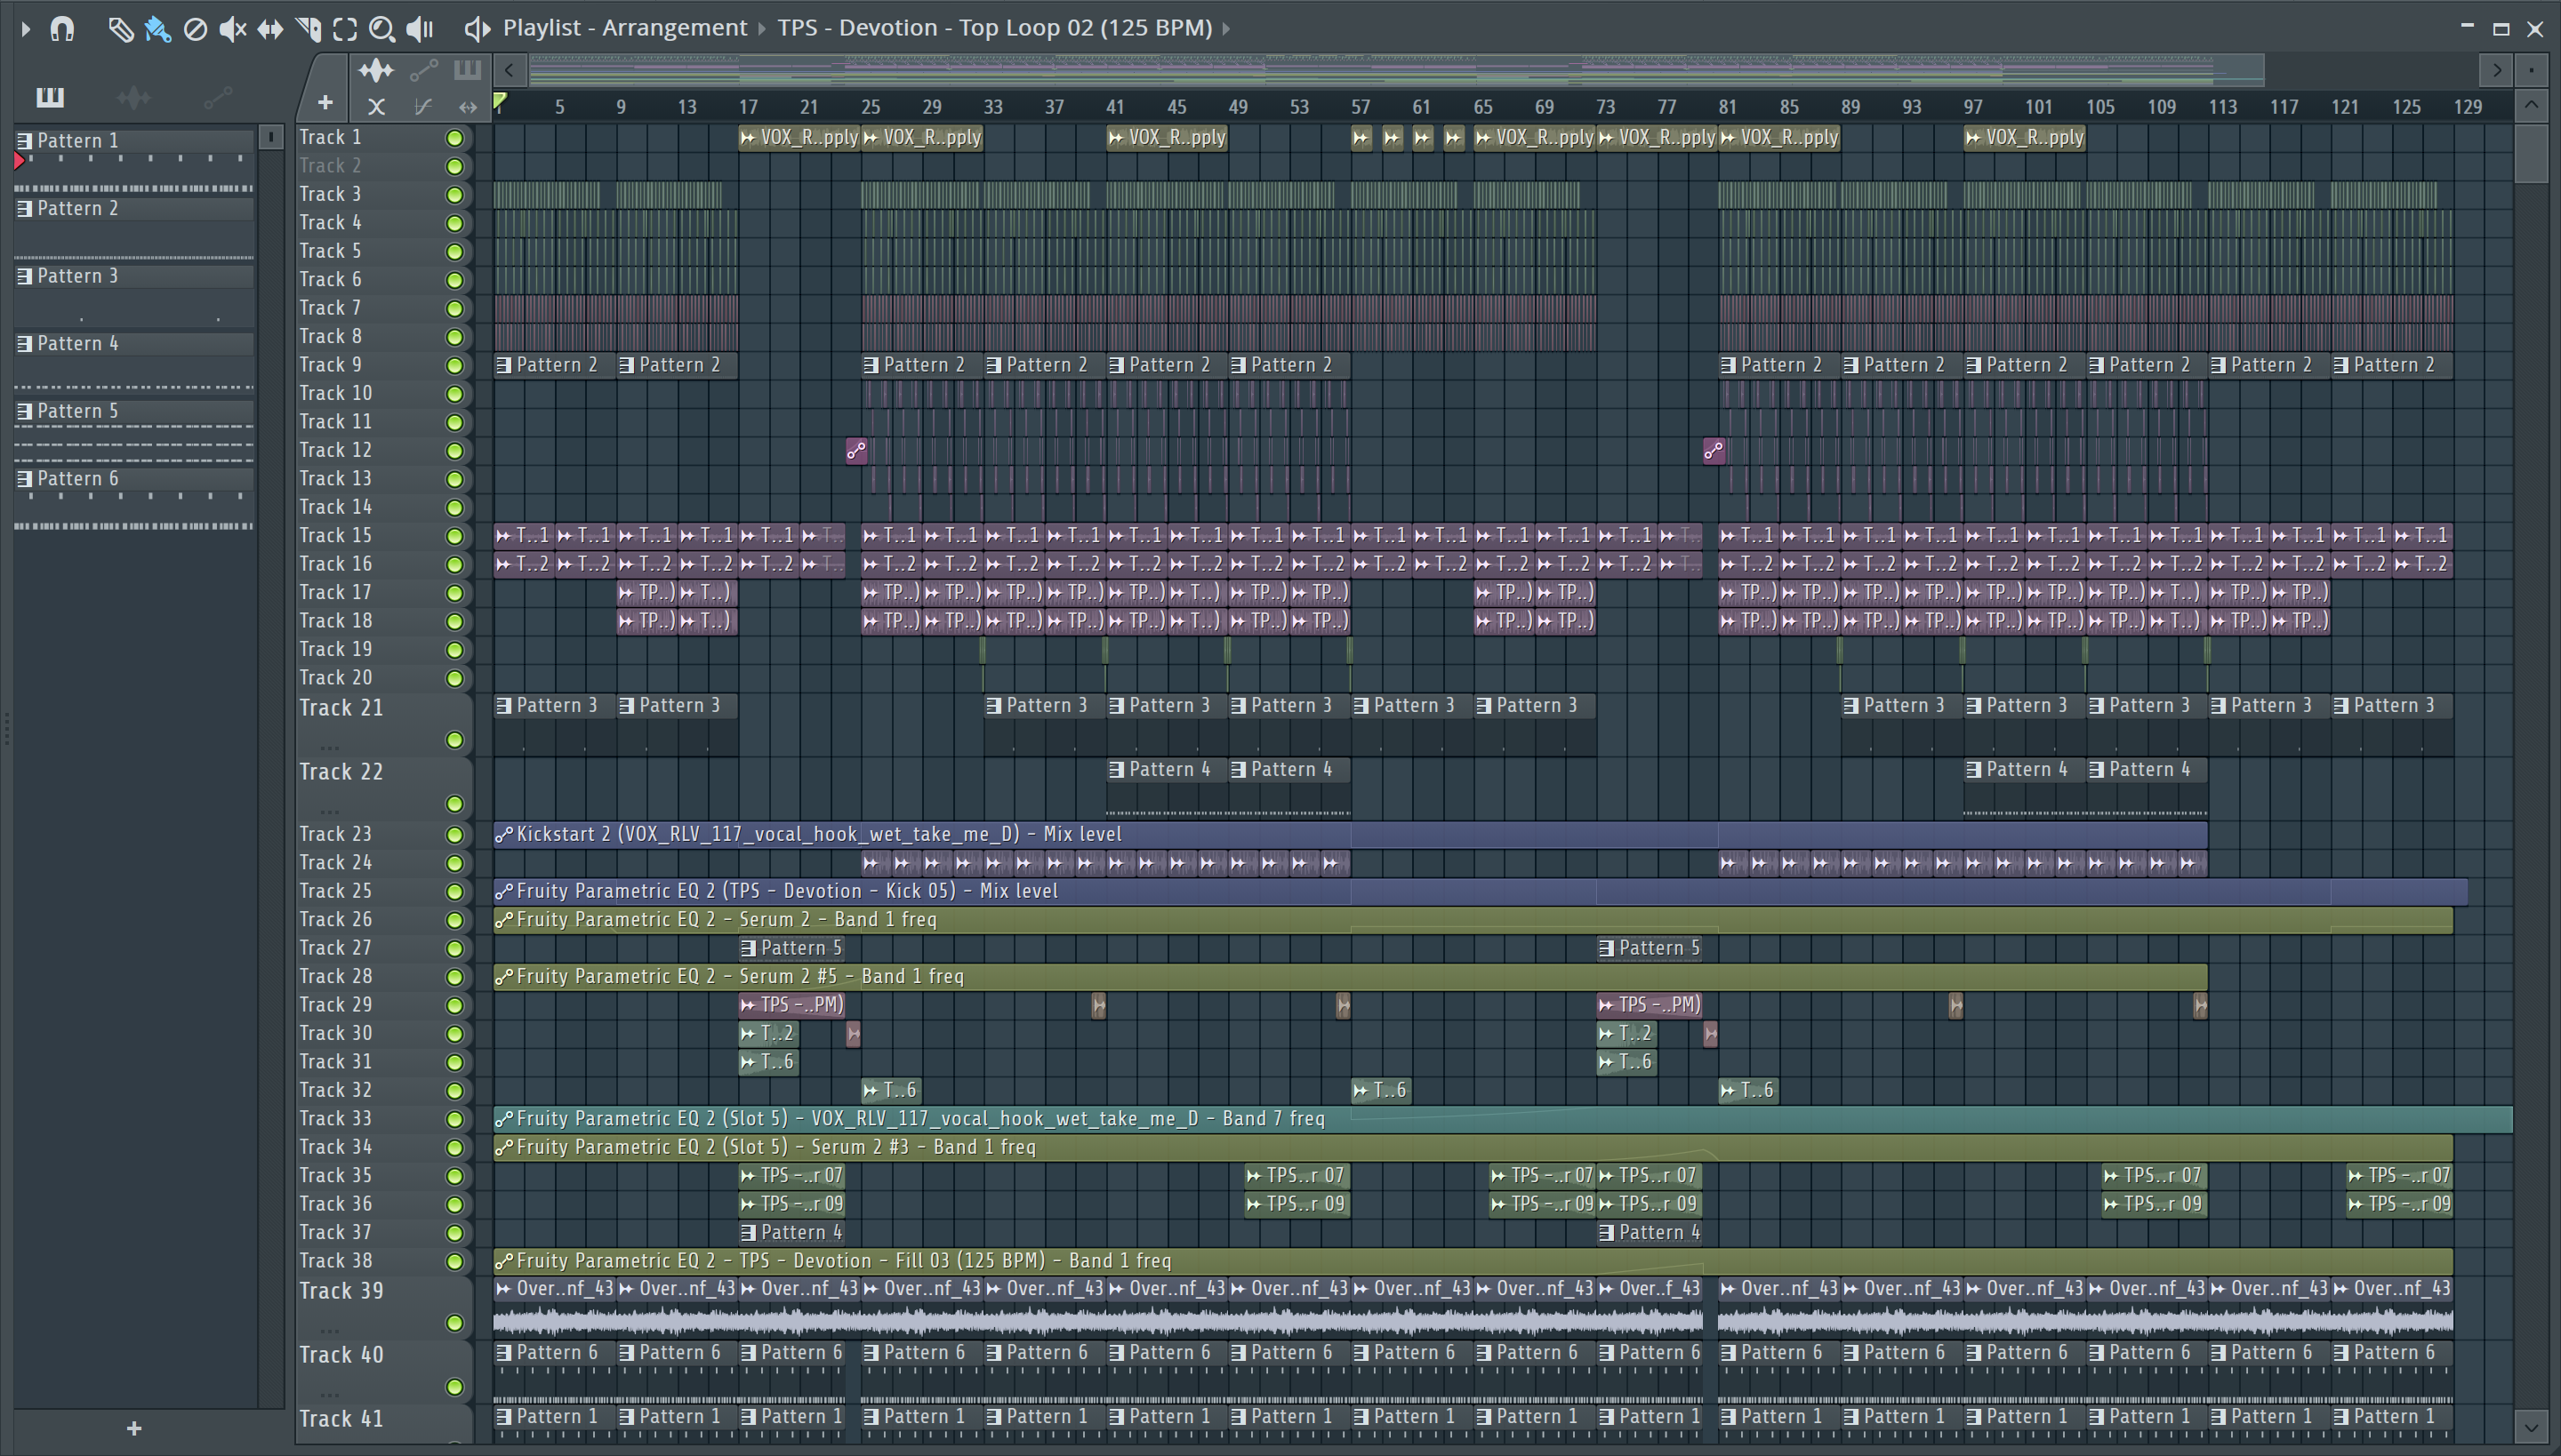Toggle pattern clip focus keyboard icon
The width and height of the screenshot is (2561, 1456).
467,70
